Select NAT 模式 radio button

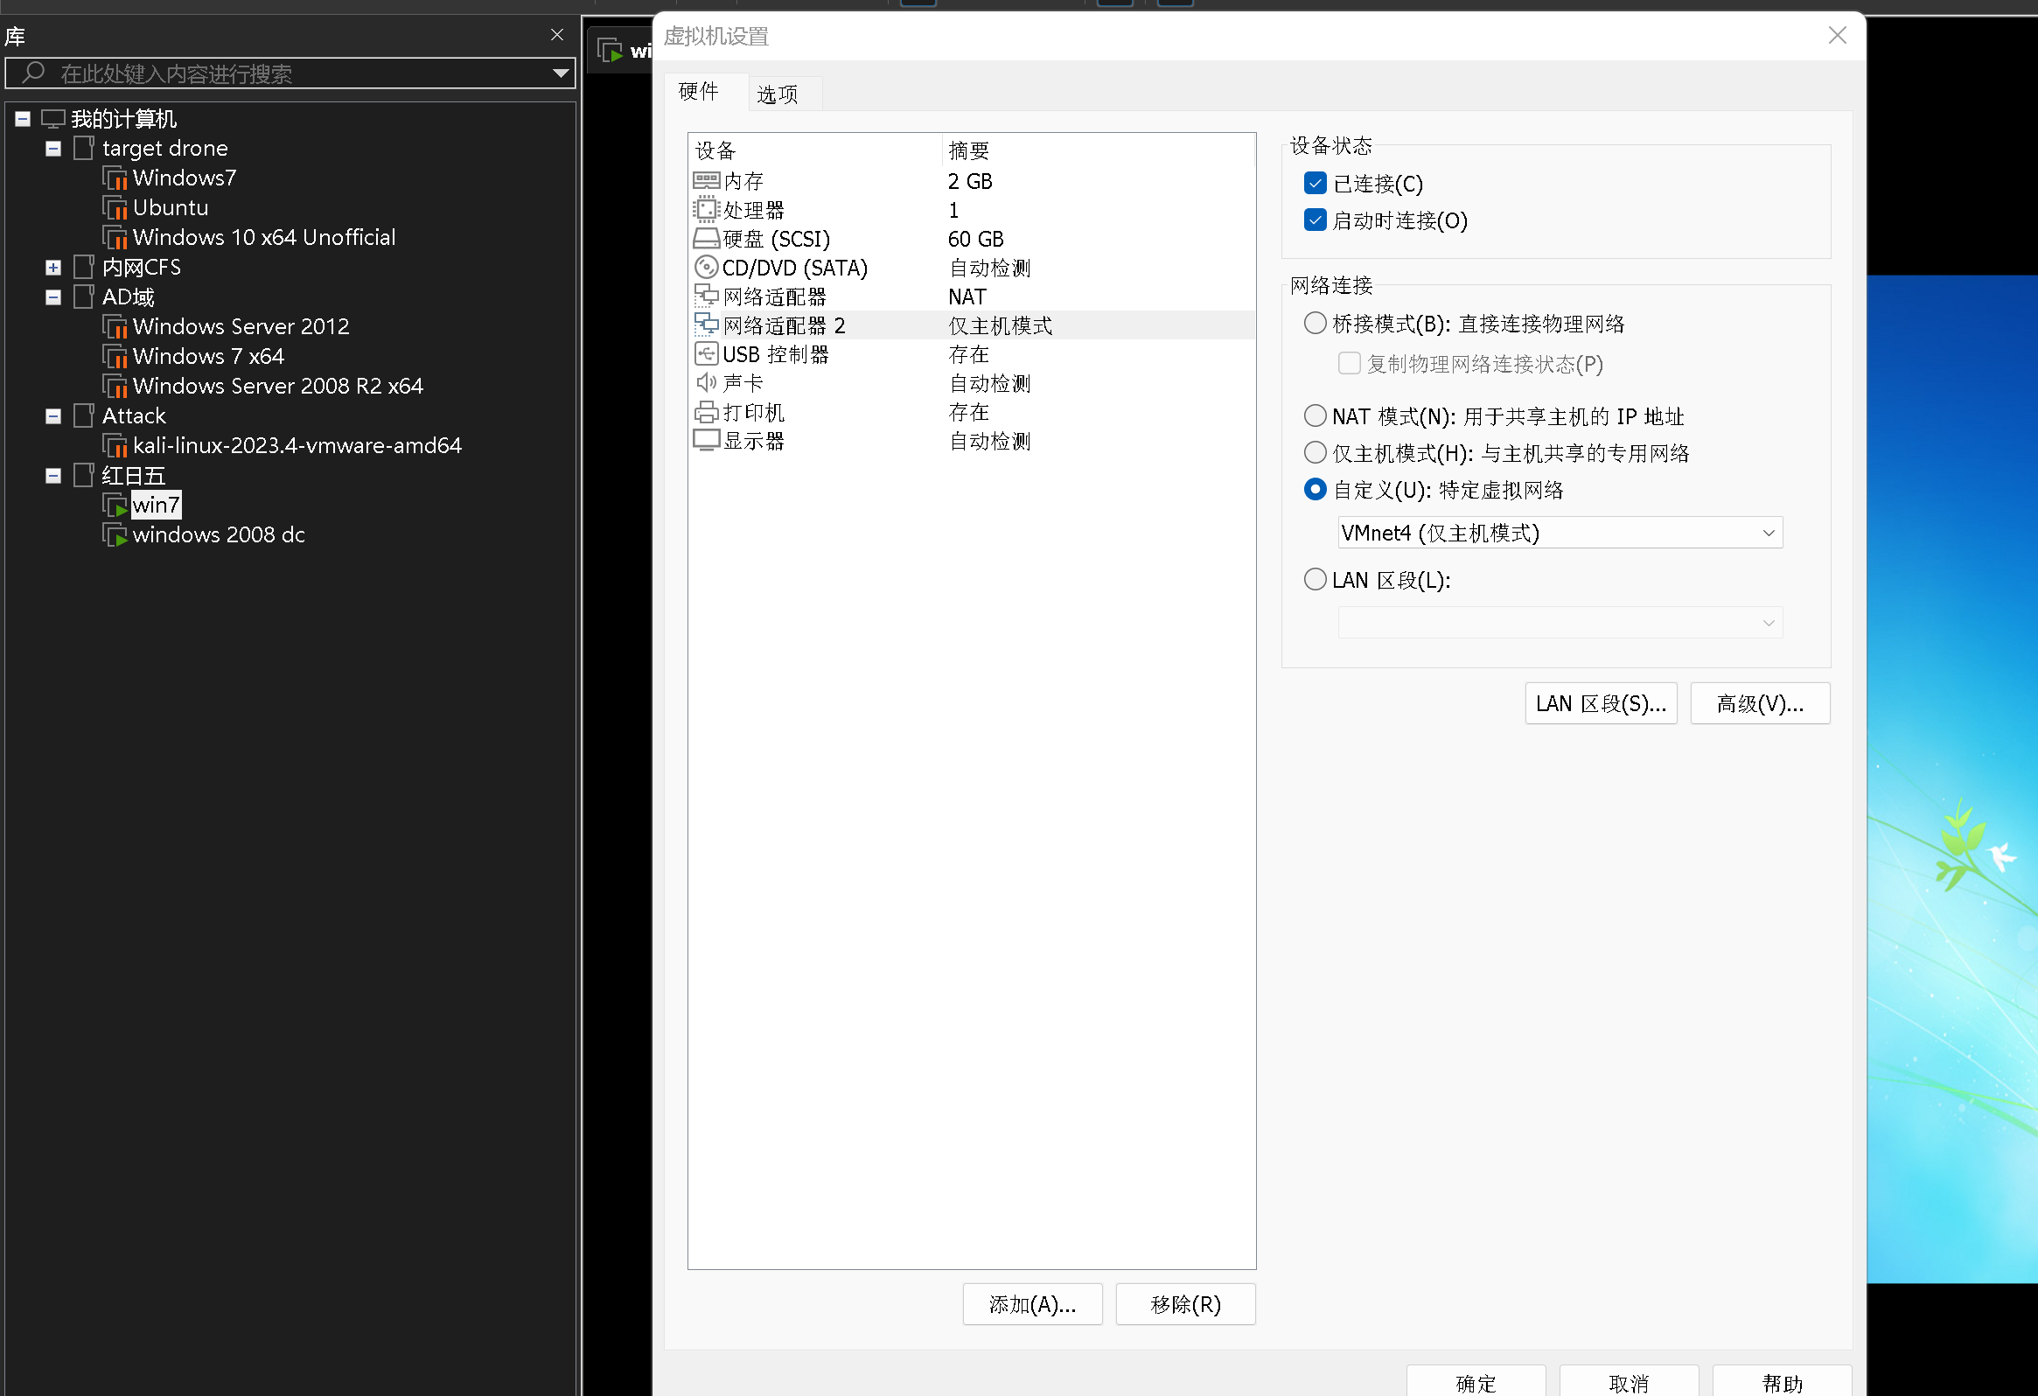pos(1315,415)
